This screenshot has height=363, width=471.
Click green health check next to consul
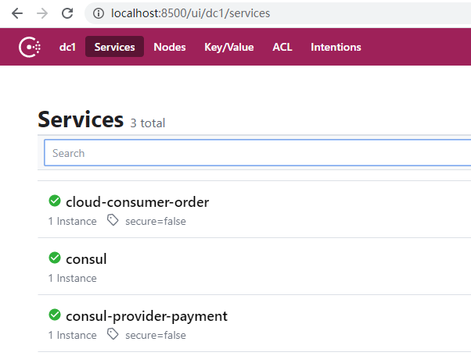(55, 258)
